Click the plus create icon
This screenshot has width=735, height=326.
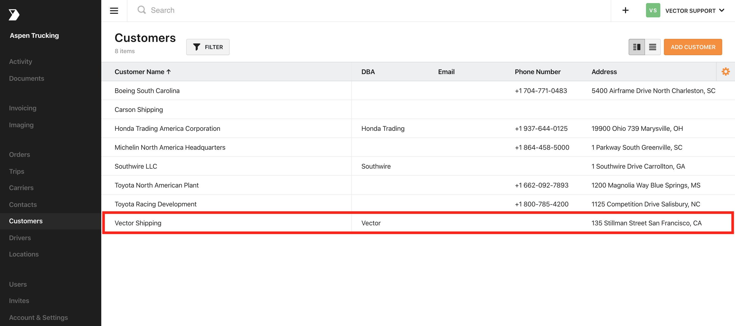pos(625,10)
